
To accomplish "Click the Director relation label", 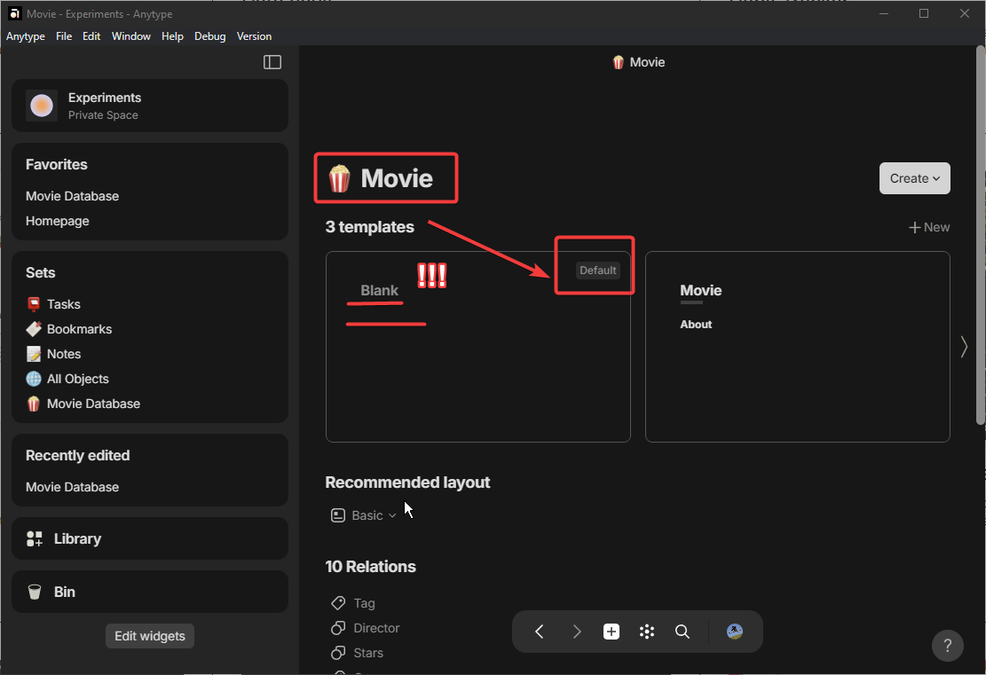I will tap(376, 628).
